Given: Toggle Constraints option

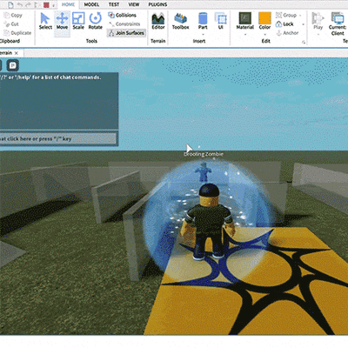Looking at the screenshot, I should pyautogui.click(x=124, y=24).
